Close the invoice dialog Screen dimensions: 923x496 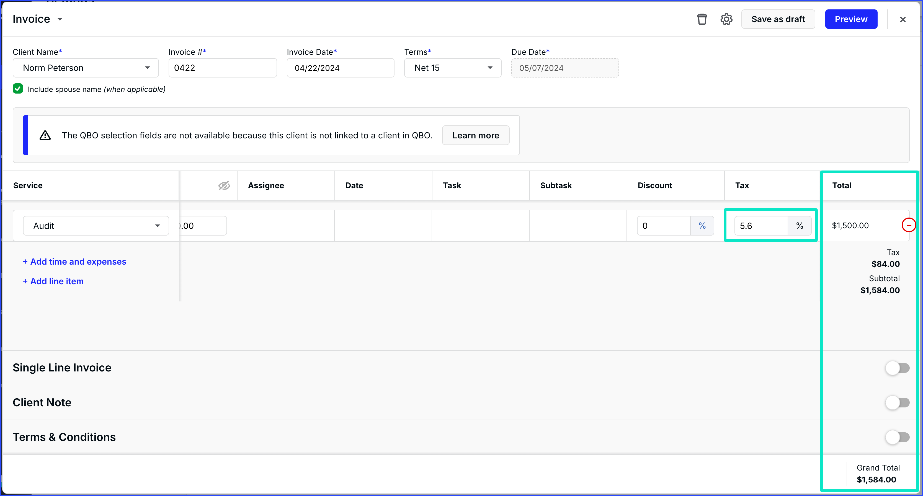pos(903,19)
